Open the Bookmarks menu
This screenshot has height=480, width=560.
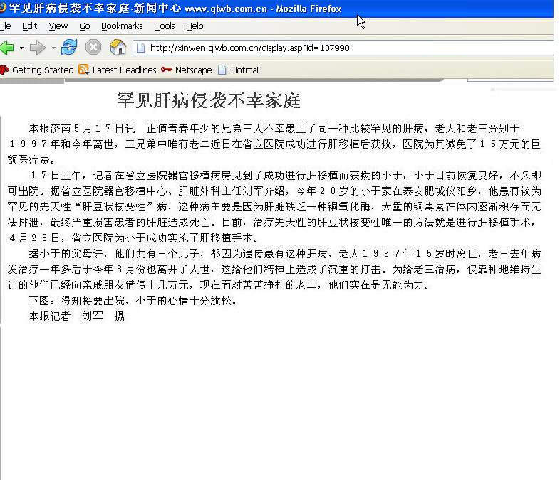(x=122, y=26)
